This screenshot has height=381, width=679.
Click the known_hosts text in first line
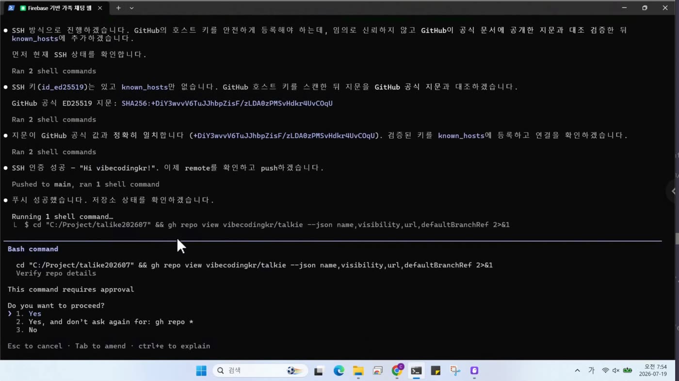(35, 38)
